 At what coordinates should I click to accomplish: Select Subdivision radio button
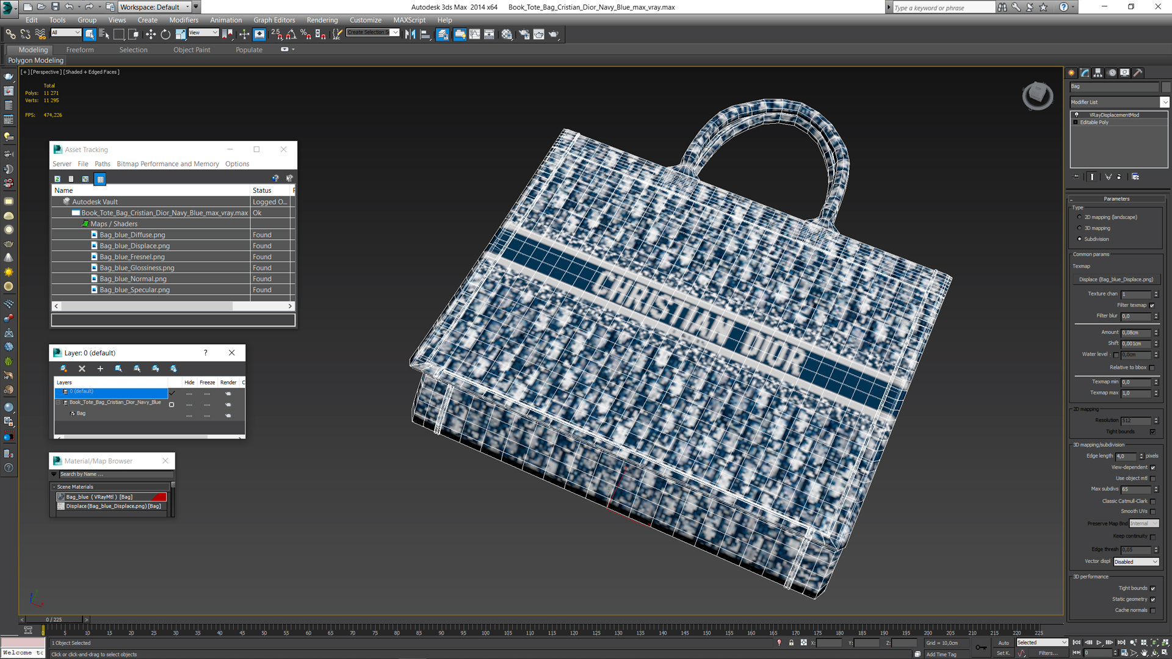click(1079, 239)
